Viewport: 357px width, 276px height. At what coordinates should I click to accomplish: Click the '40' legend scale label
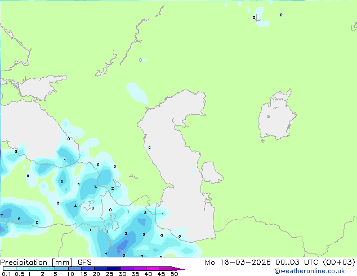pyautogui.click(x=148, y=274)
